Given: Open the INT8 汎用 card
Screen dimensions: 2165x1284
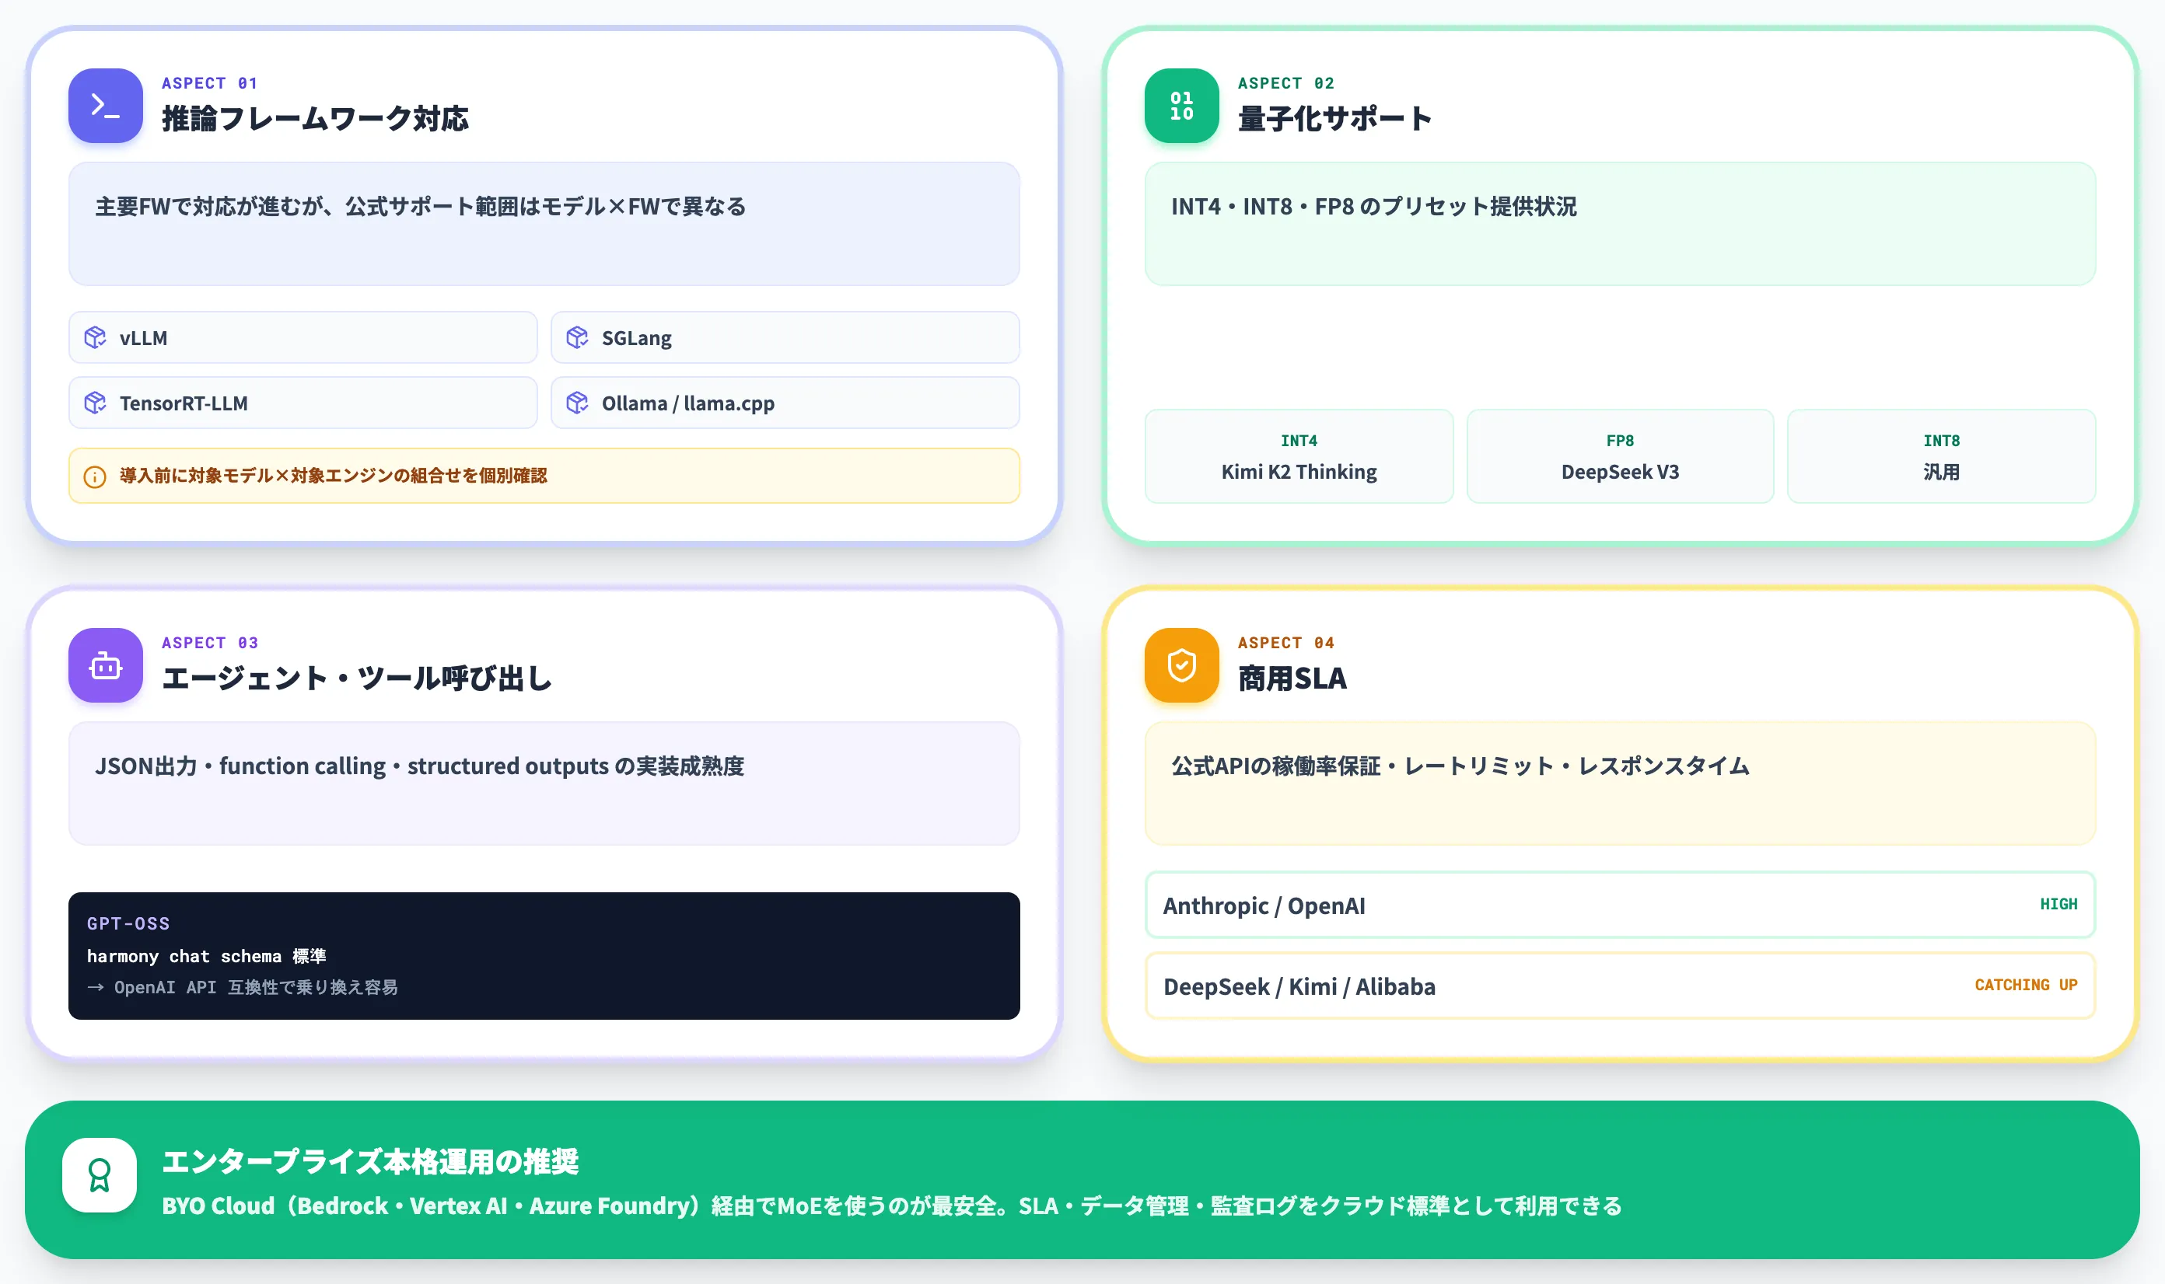Looking at the screenshot, I should click(1941, 457).
